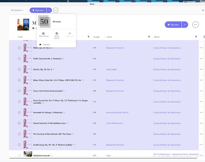This screenshot has width=205, height=162.
Task: Click the info icon next to Water Music Suite
Action: coord(83,80)
